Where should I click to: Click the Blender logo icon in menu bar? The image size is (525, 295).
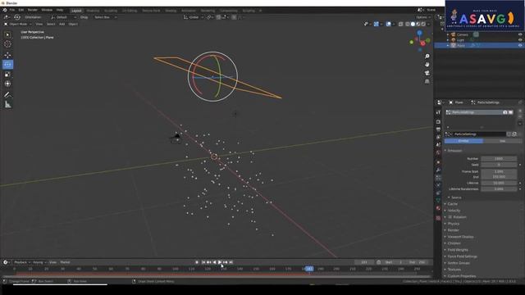pyautogui.click(x=5, y=10)
